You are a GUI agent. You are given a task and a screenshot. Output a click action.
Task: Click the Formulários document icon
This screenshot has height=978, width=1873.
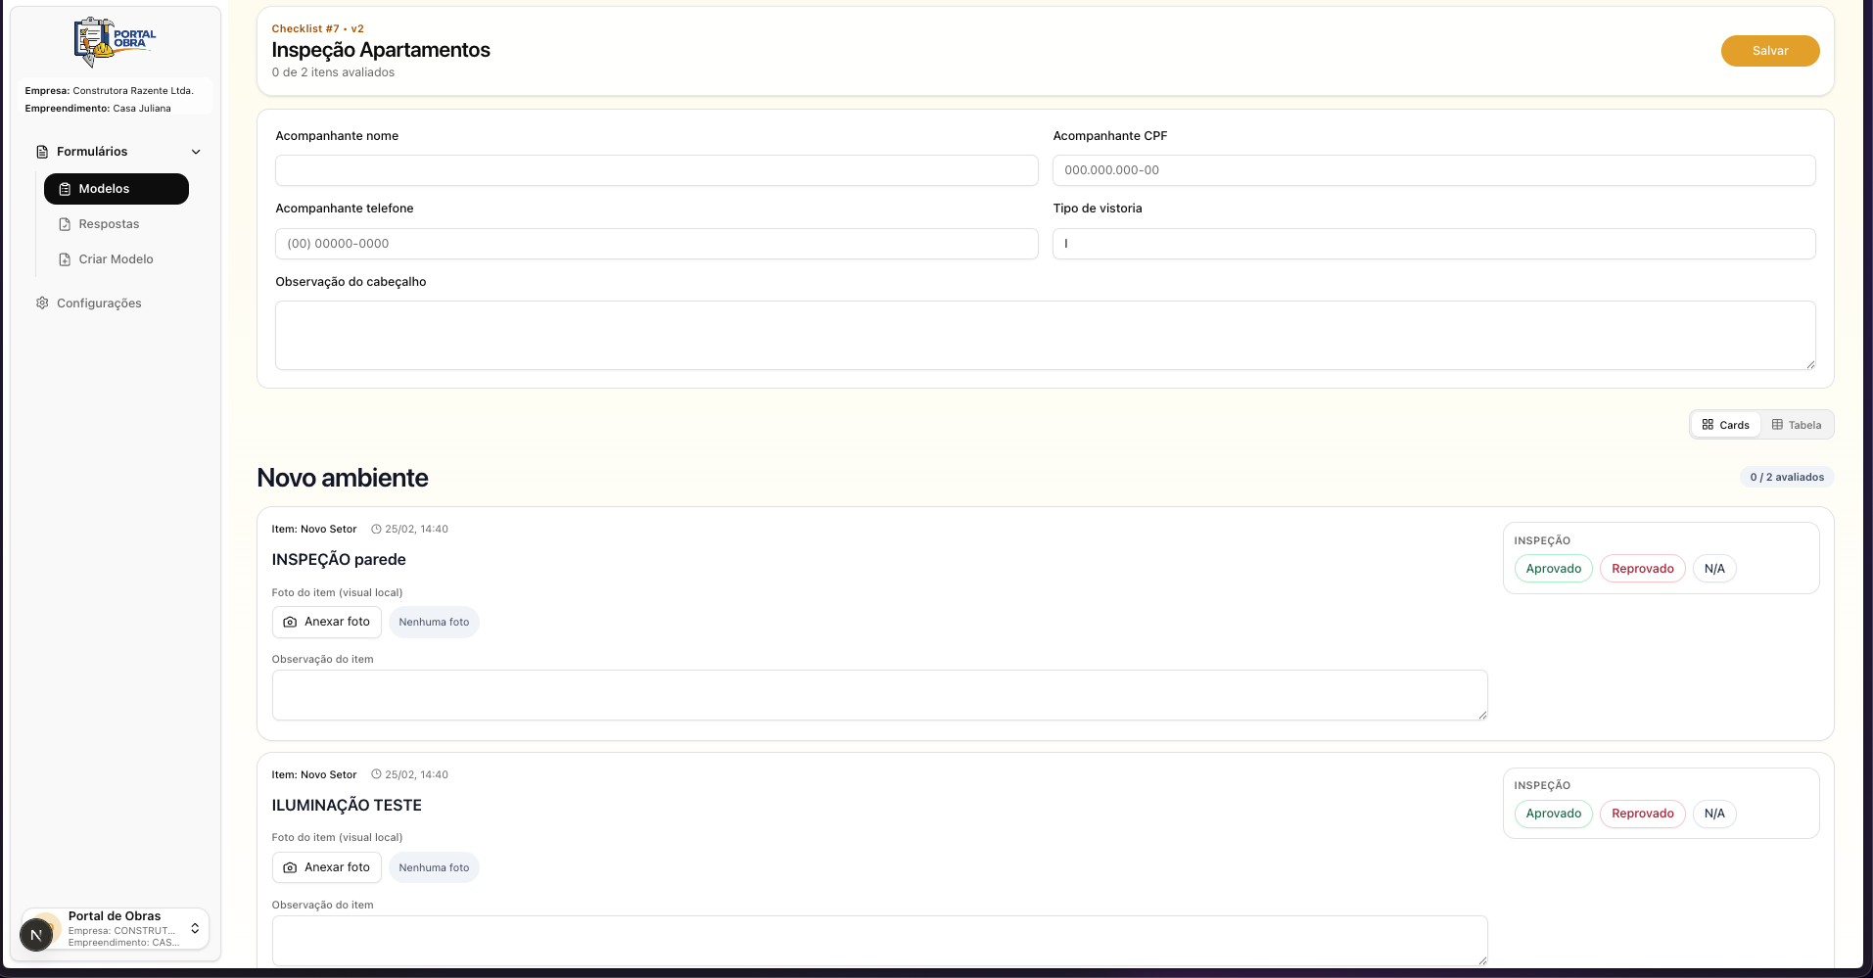click(x=42, y=152)
